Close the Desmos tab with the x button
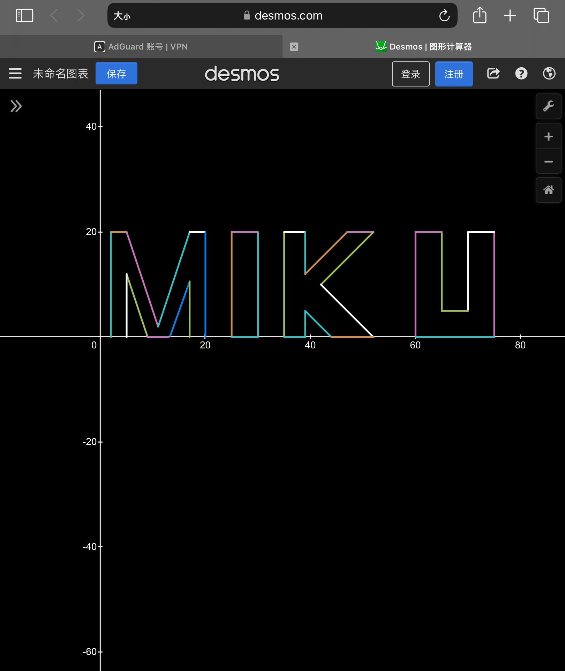 click(x=294, y=46)
